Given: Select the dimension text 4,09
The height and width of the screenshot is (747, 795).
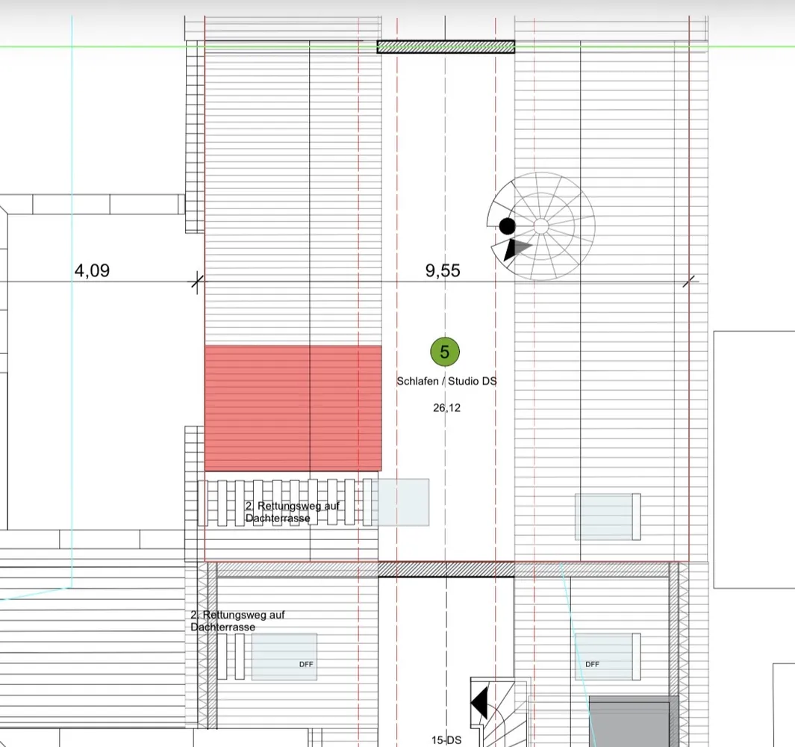Looking at the screenshot, I should (92, 270).
